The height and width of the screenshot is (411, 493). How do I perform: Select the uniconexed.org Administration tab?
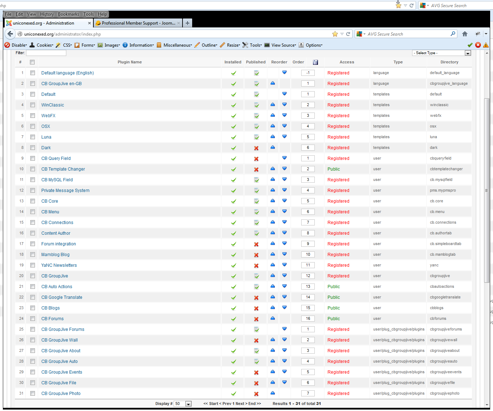coord(49,23)
